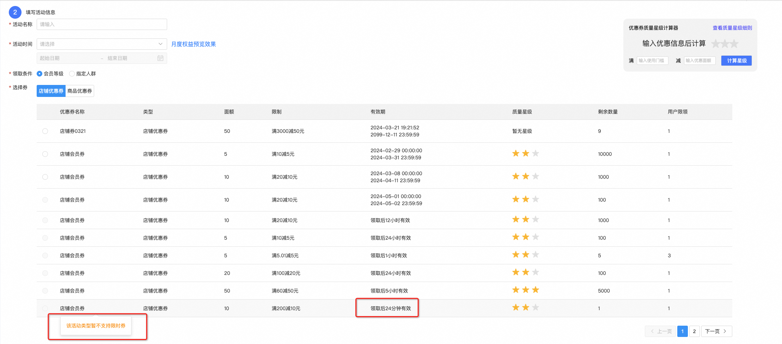Click the 输入使用门槛 threshold input
The width and height of the screenshot is (782, 344).
652,61
